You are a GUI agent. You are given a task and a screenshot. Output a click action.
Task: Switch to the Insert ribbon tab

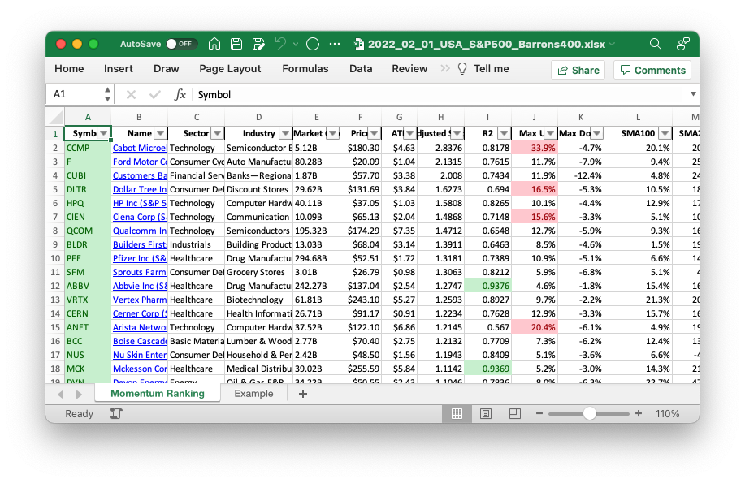[x=119, y=69]
